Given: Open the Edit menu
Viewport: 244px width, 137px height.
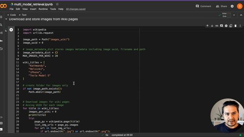Looking at the screenshot, I should (x=18, y=9).
